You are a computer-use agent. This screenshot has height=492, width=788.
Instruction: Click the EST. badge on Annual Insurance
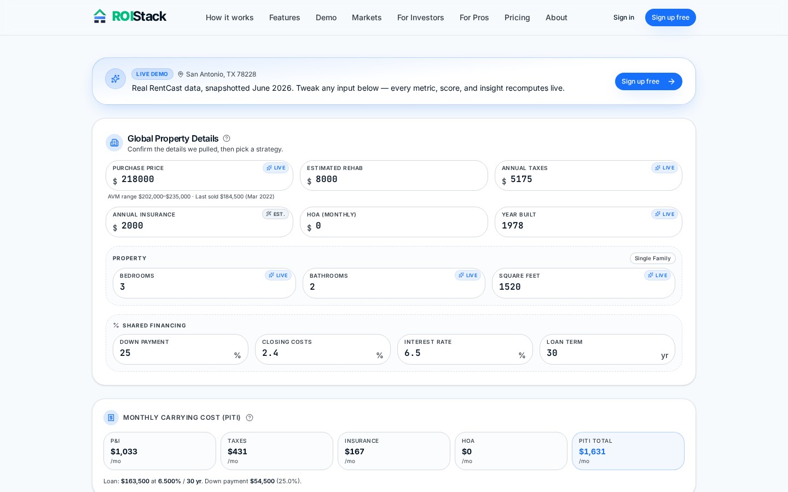click(275, 214)
